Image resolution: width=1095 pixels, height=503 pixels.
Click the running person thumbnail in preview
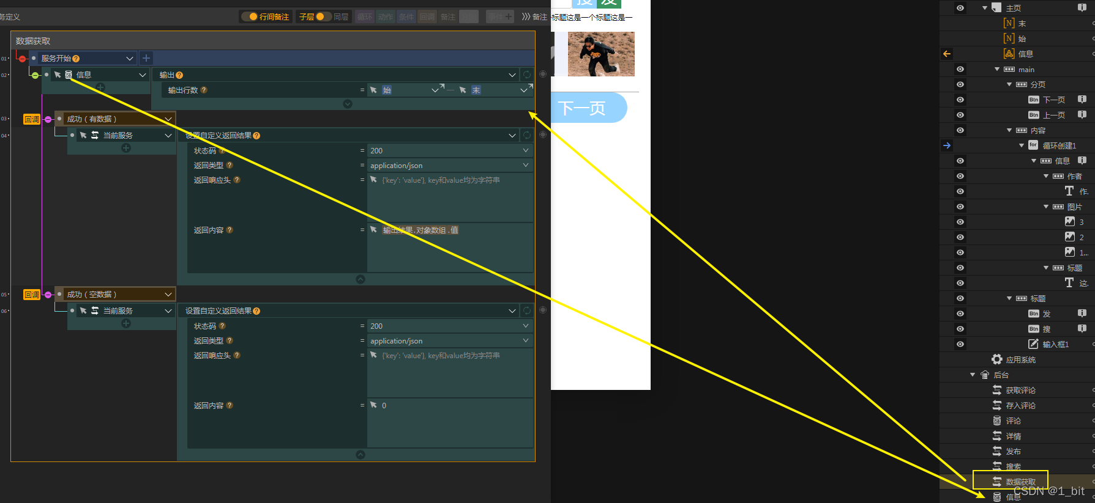(601, 54)
